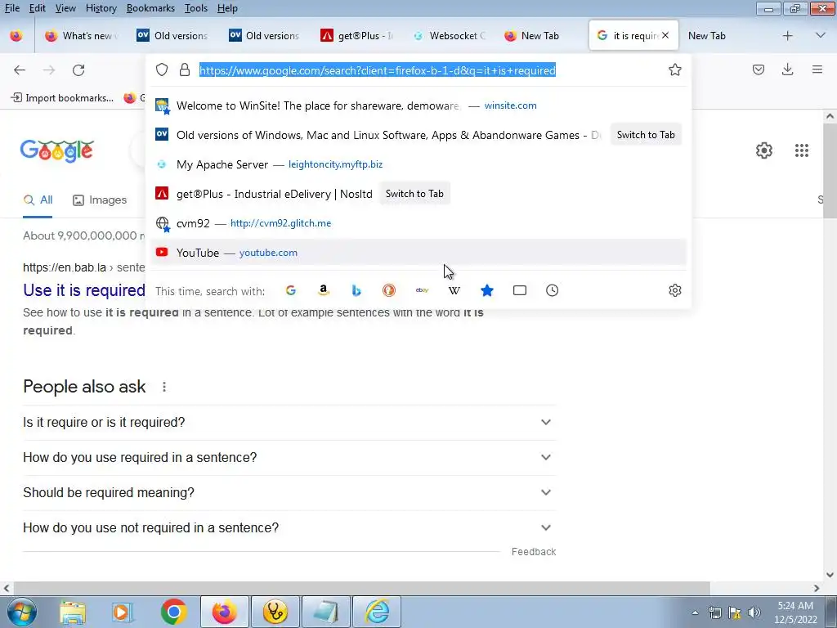
Task: Open search settings gear in urlbar dropdown
Action: [674, 290]
